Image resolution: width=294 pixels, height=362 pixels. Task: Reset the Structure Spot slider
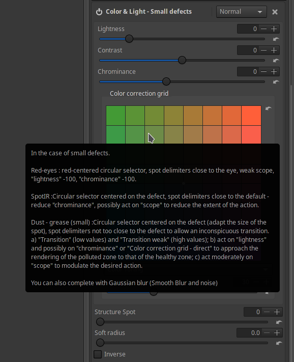279,322
